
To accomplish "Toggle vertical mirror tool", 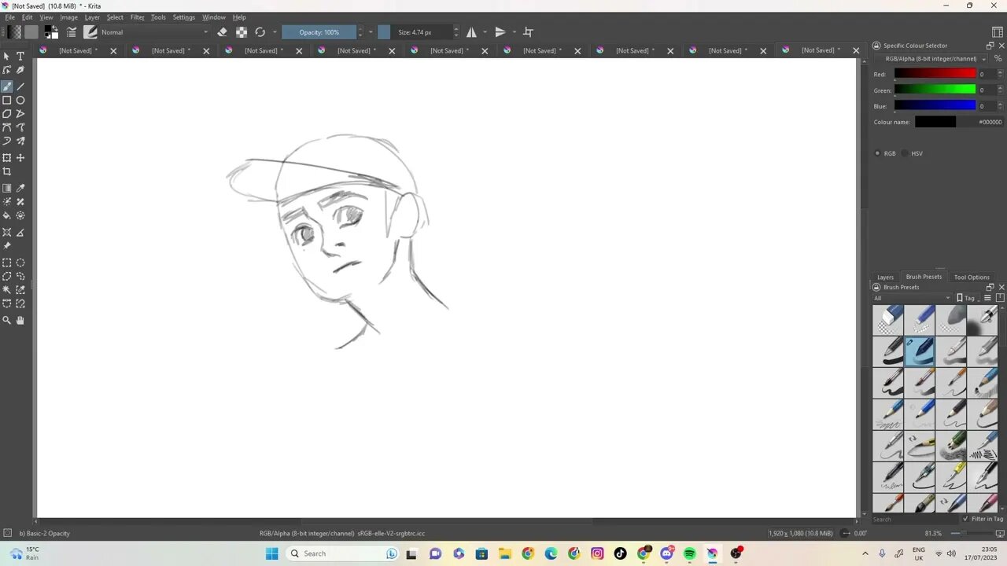I will click(500, 32).
